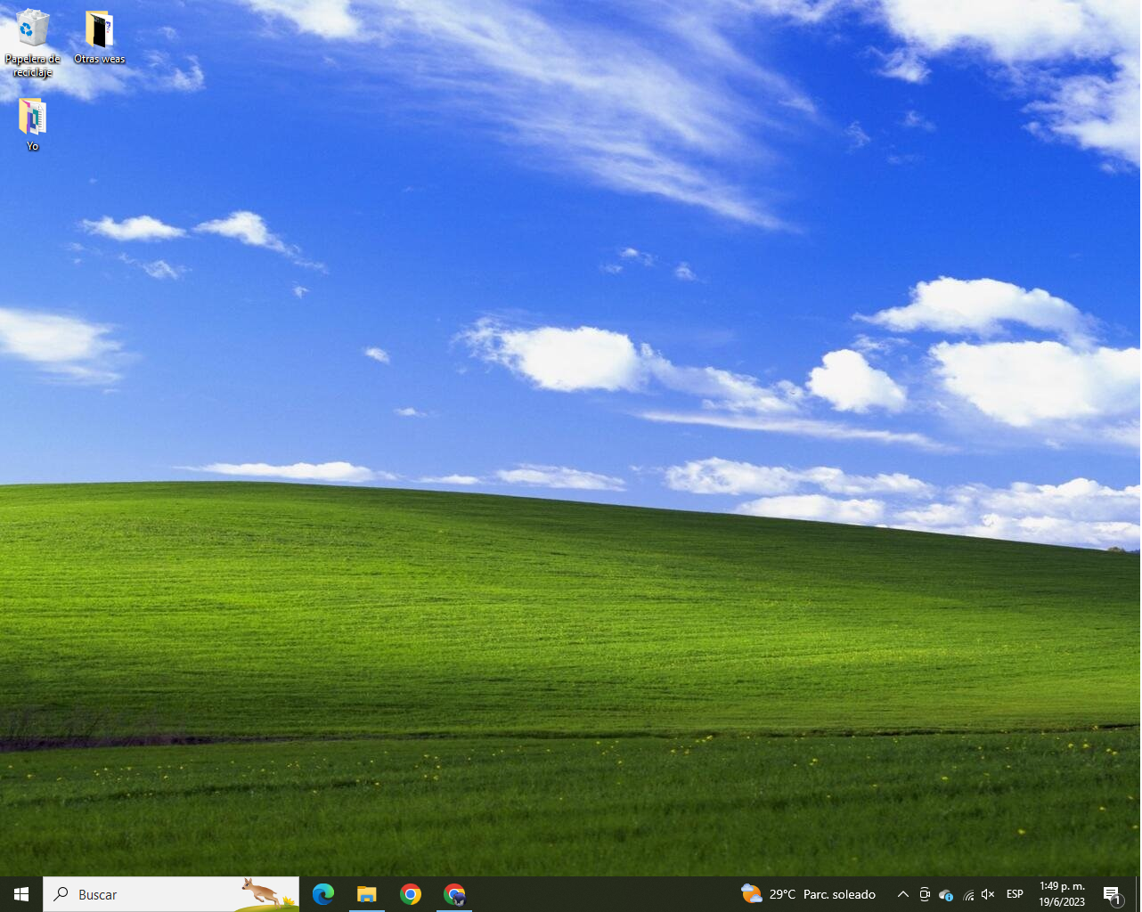Select the Yo folder on desktop

tap(32, 125)
